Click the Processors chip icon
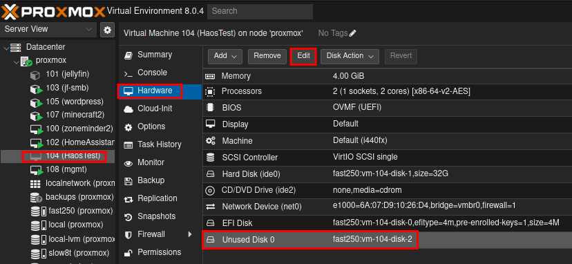The height and width of the screenshot is (264, 572). 210,91
